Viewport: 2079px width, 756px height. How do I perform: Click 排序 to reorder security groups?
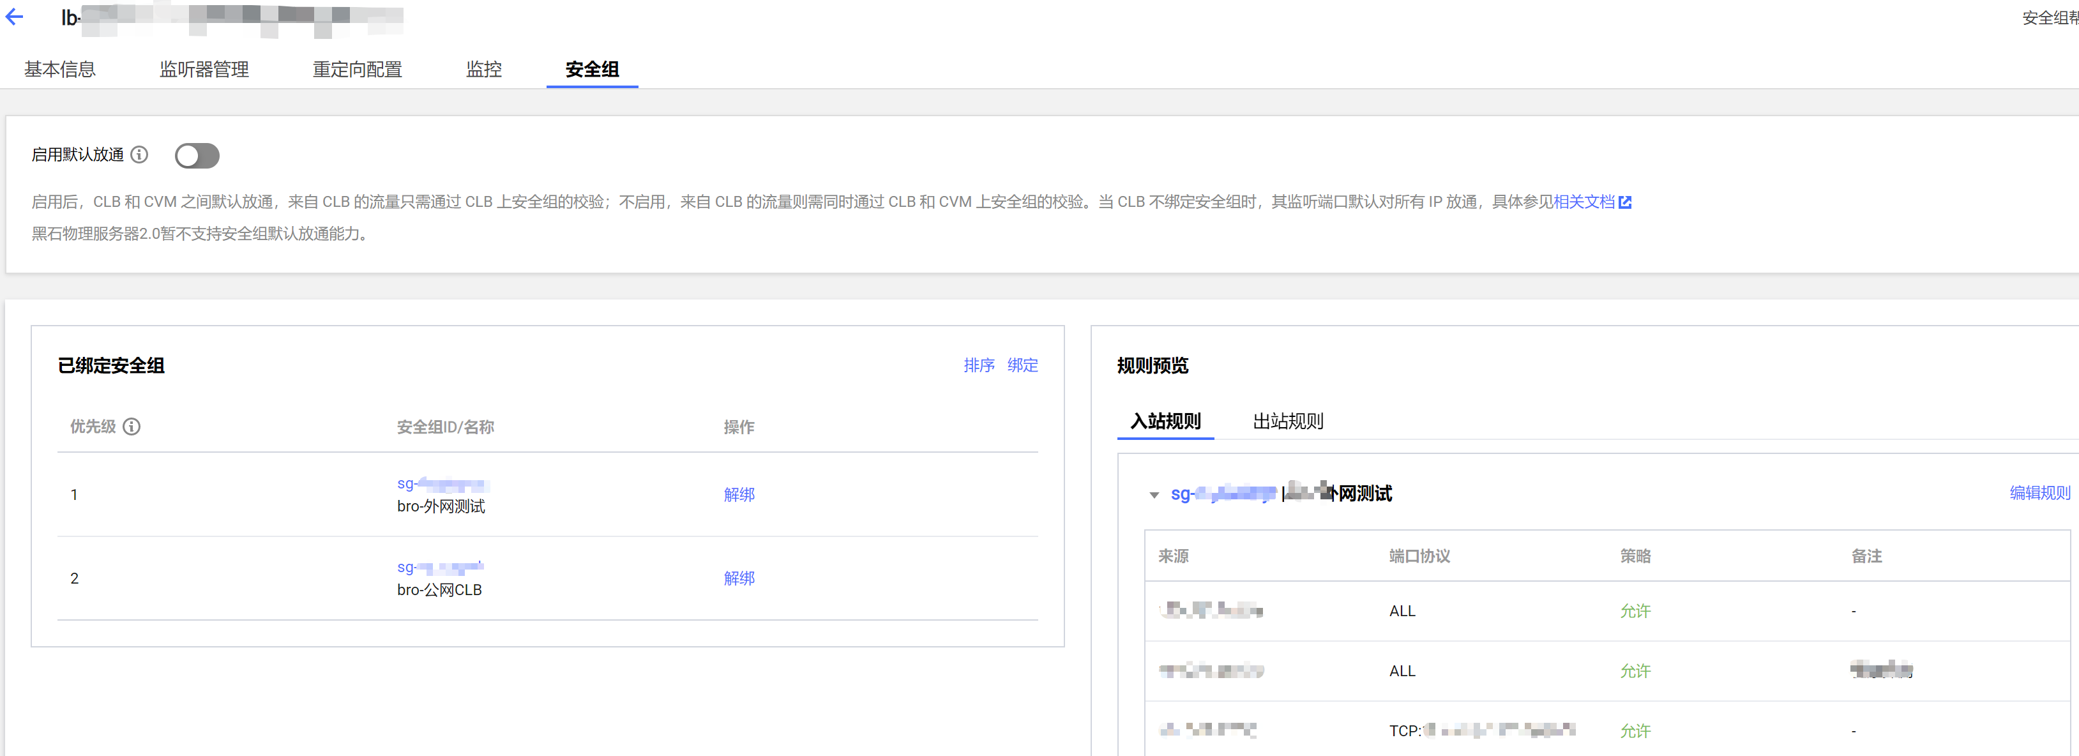(x=978, y=365)
